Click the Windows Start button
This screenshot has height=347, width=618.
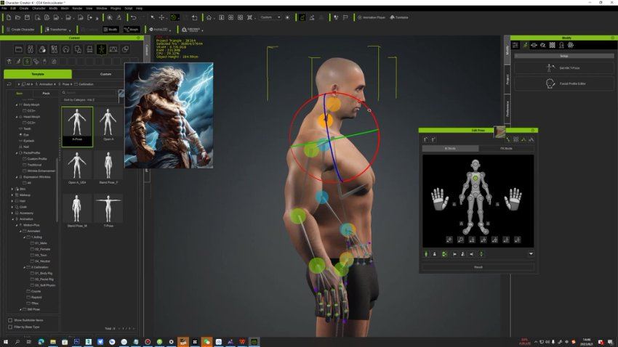coord(6,341)
